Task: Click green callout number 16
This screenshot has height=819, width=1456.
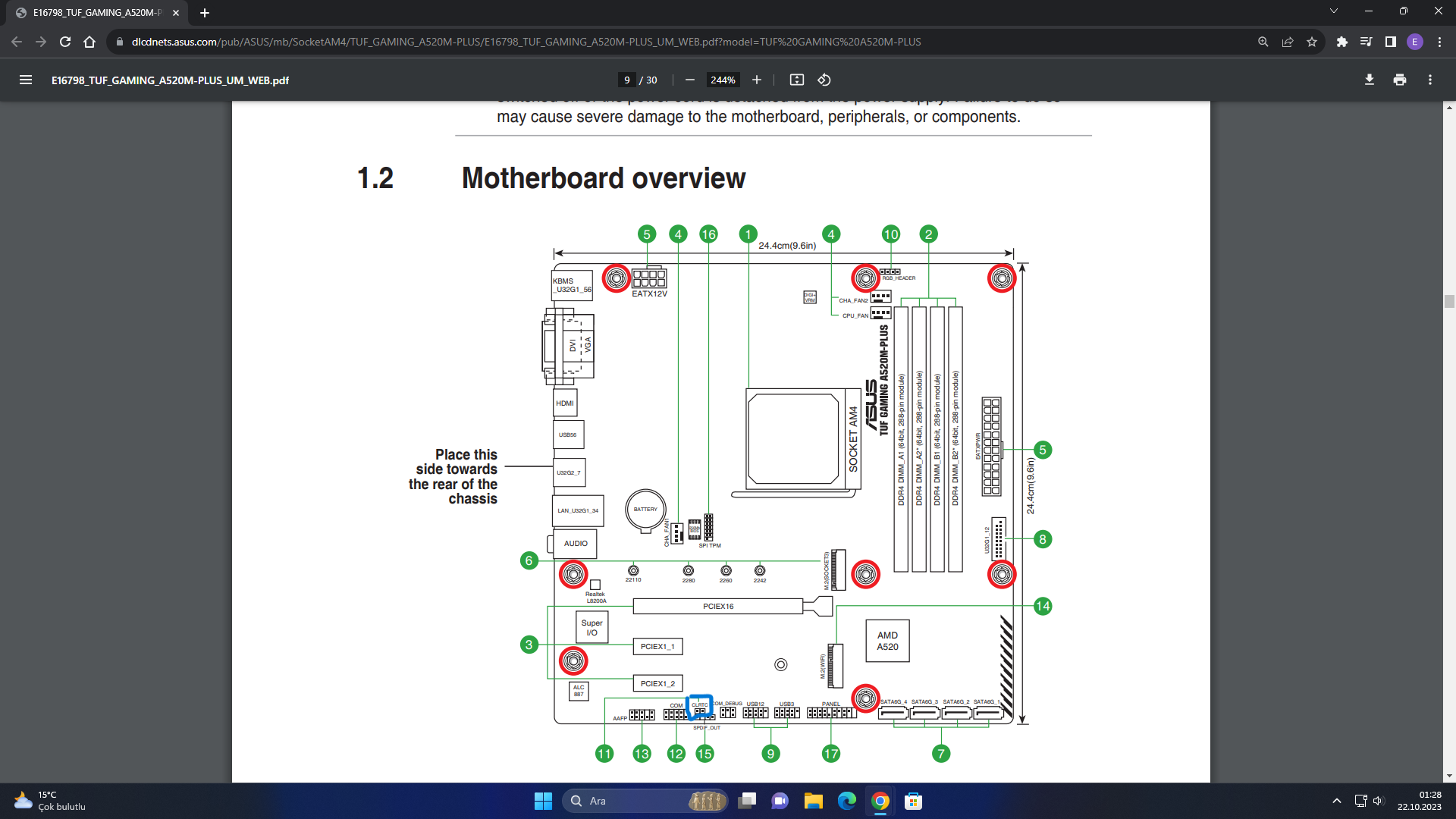Action: tap(708, 234)
